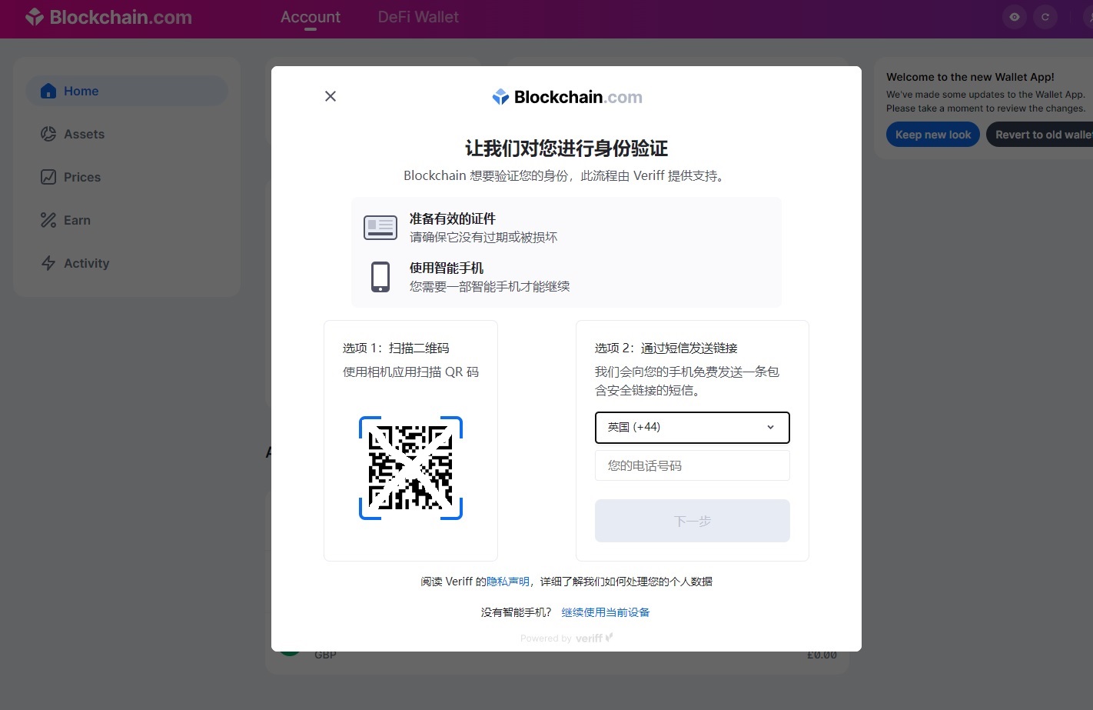
Task: Click the Earn percent icon
Action: 48,220
